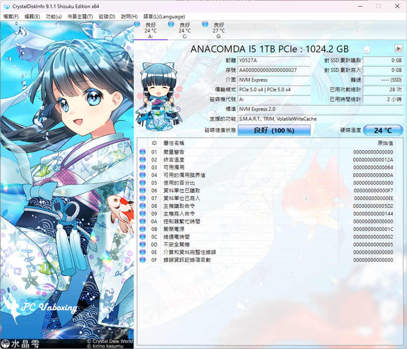The width and height of the screenshot is (407, 349).
Task: Select disk A: tab at 24 °C
Action: (151, 31)
